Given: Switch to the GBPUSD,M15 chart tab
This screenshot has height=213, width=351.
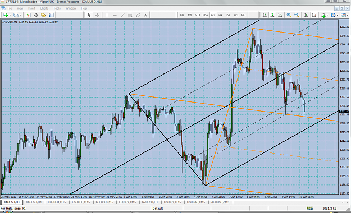Looking at the screenshot, I should point(104,202).
